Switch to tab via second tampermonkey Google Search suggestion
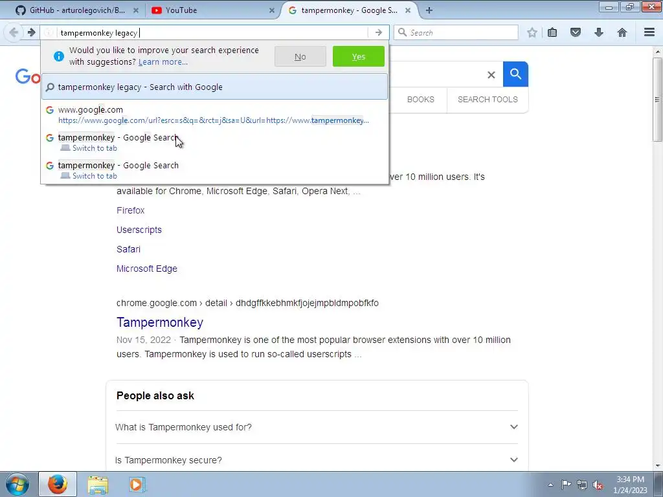Image resolution: width=663 pixels, height=497 pixels. [x=214, y=170]
